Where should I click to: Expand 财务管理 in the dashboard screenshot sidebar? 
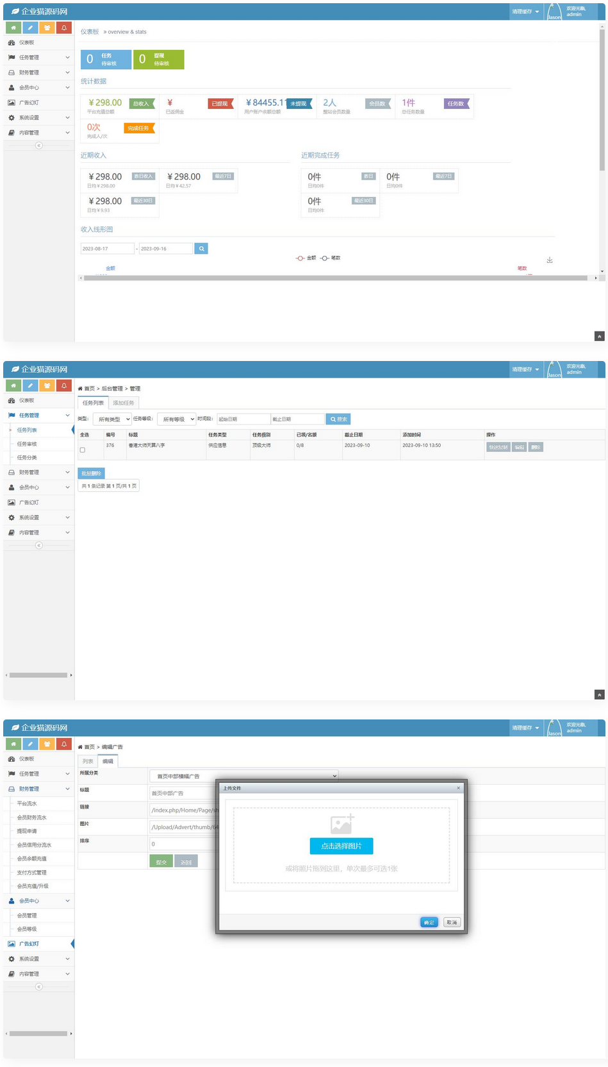click(38, 72)
